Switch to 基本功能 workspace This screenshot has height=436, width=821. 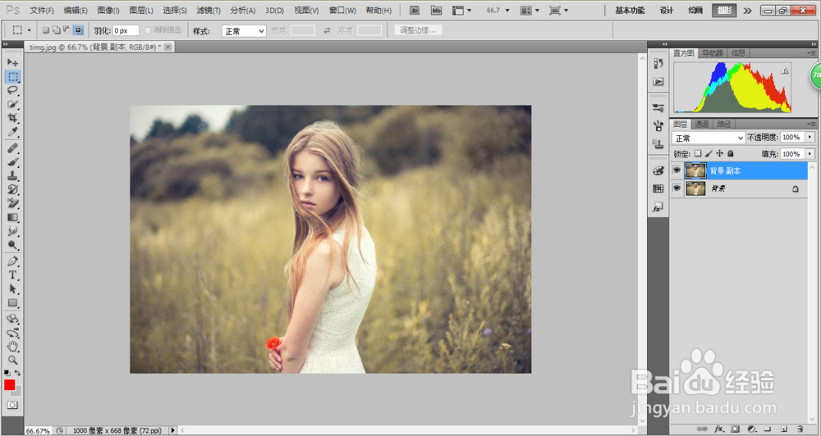(630, 11)
